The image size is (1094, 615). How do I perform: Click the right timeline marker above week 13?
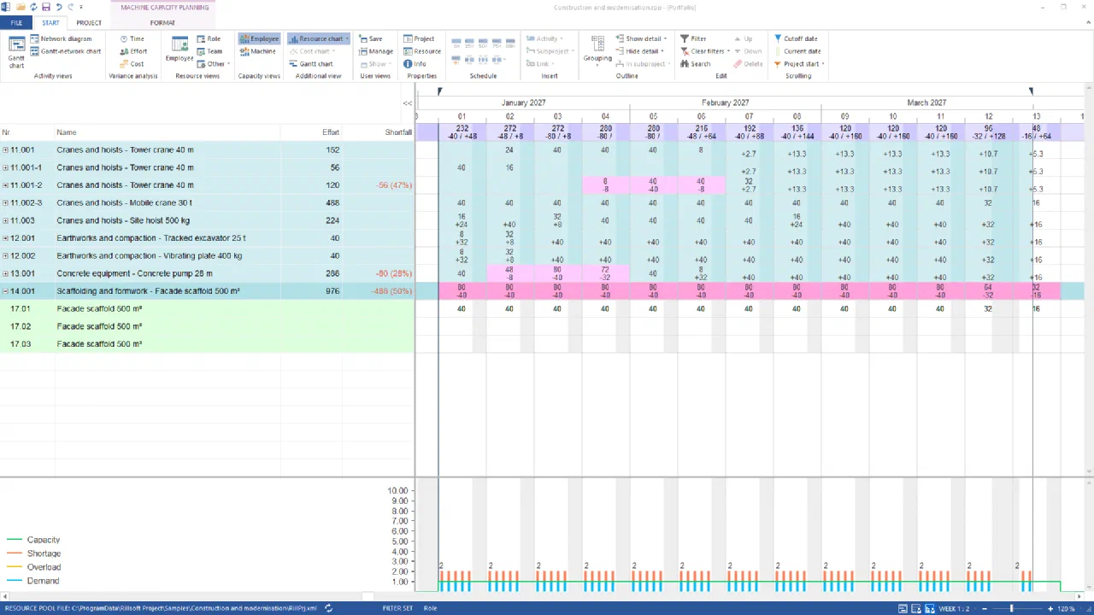click(1031, 91)
